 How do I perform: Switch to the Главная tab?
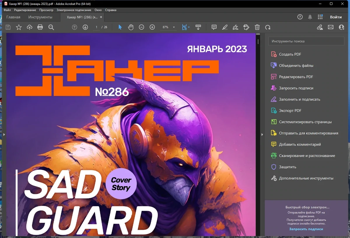point(13,17)
